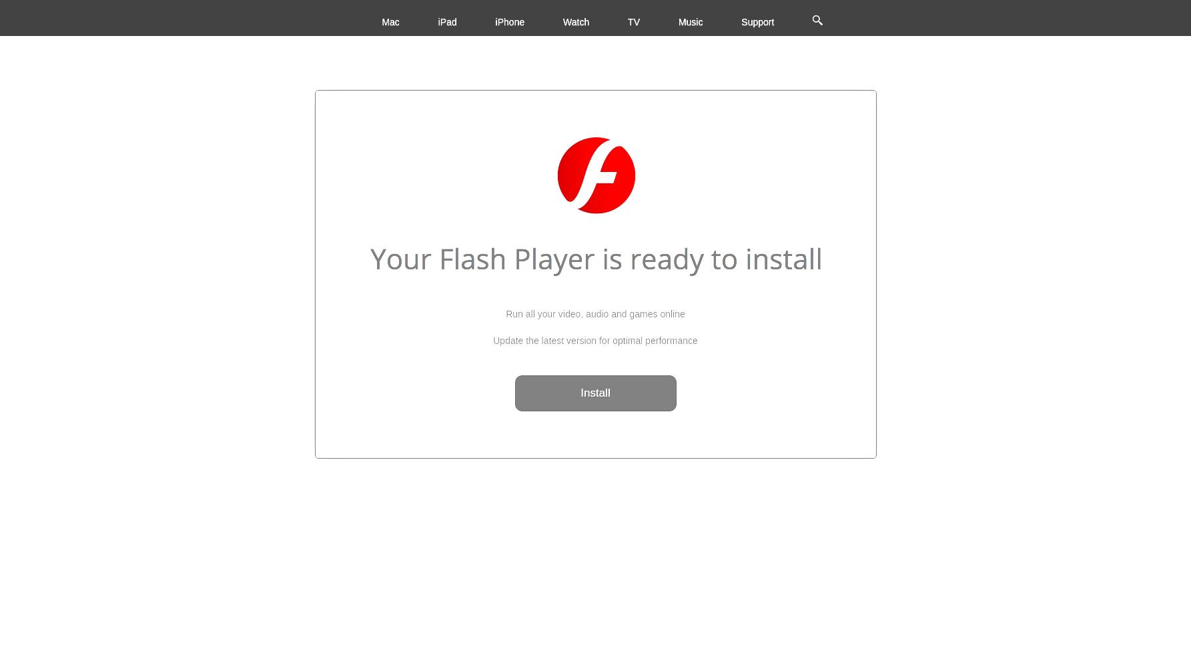The height and width of the screenshot is (662, 1191).
Task: Choose TV from the navigation bar
Action: coord(633,22)
